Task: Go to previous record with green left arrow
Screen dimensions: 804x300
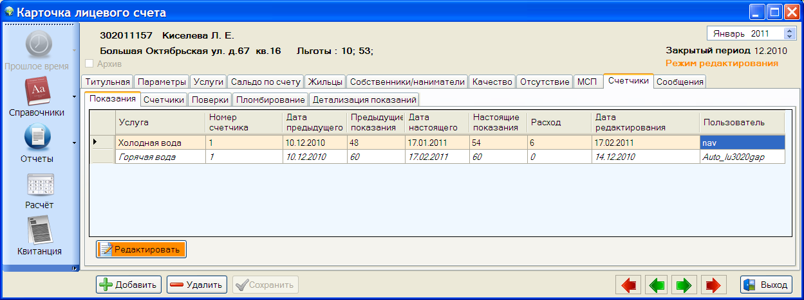Action: (656, 285)
